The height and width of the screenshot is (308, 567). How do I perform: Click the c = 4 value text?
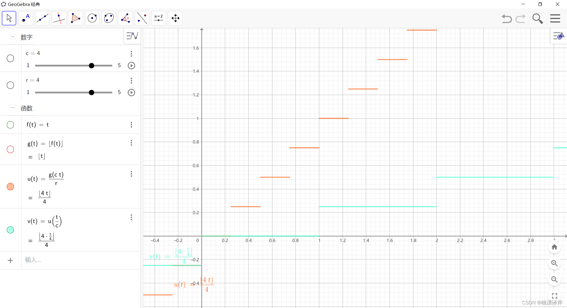coord(33,53)
